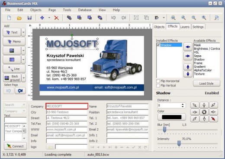Move effect to installed with left arrow
This screenshot has height=159, width=225.
tap(188, 47)
